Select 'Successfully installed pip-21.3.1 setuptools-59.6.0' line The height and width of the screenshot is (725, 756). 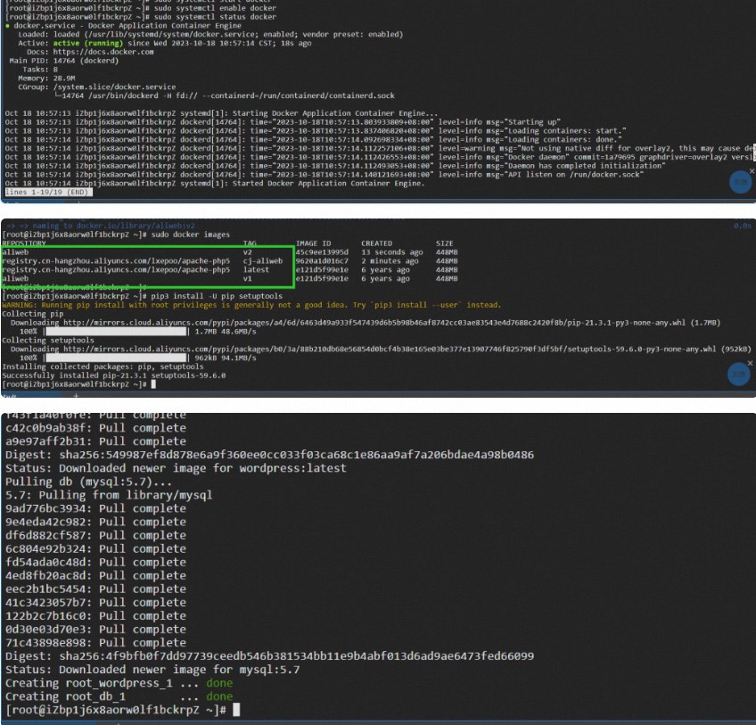pos(114,375)
